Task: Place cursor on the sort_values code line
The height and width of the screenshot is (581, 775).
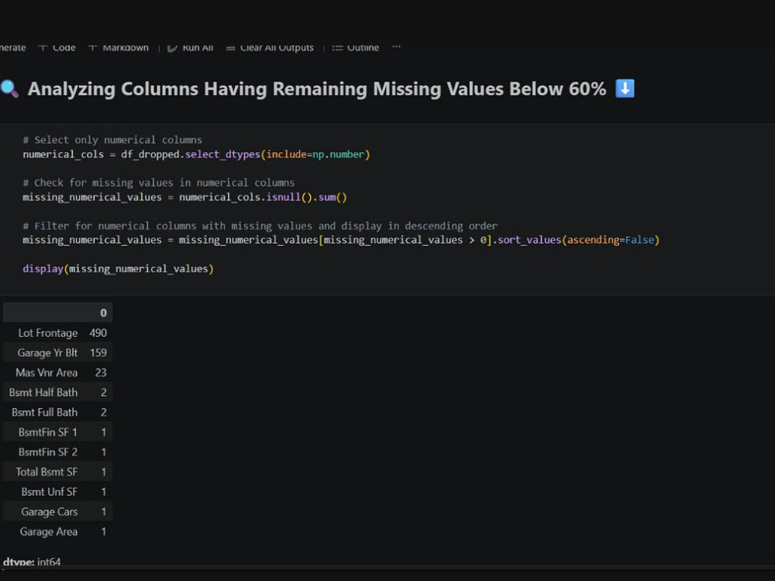Action: click(341, 240)
